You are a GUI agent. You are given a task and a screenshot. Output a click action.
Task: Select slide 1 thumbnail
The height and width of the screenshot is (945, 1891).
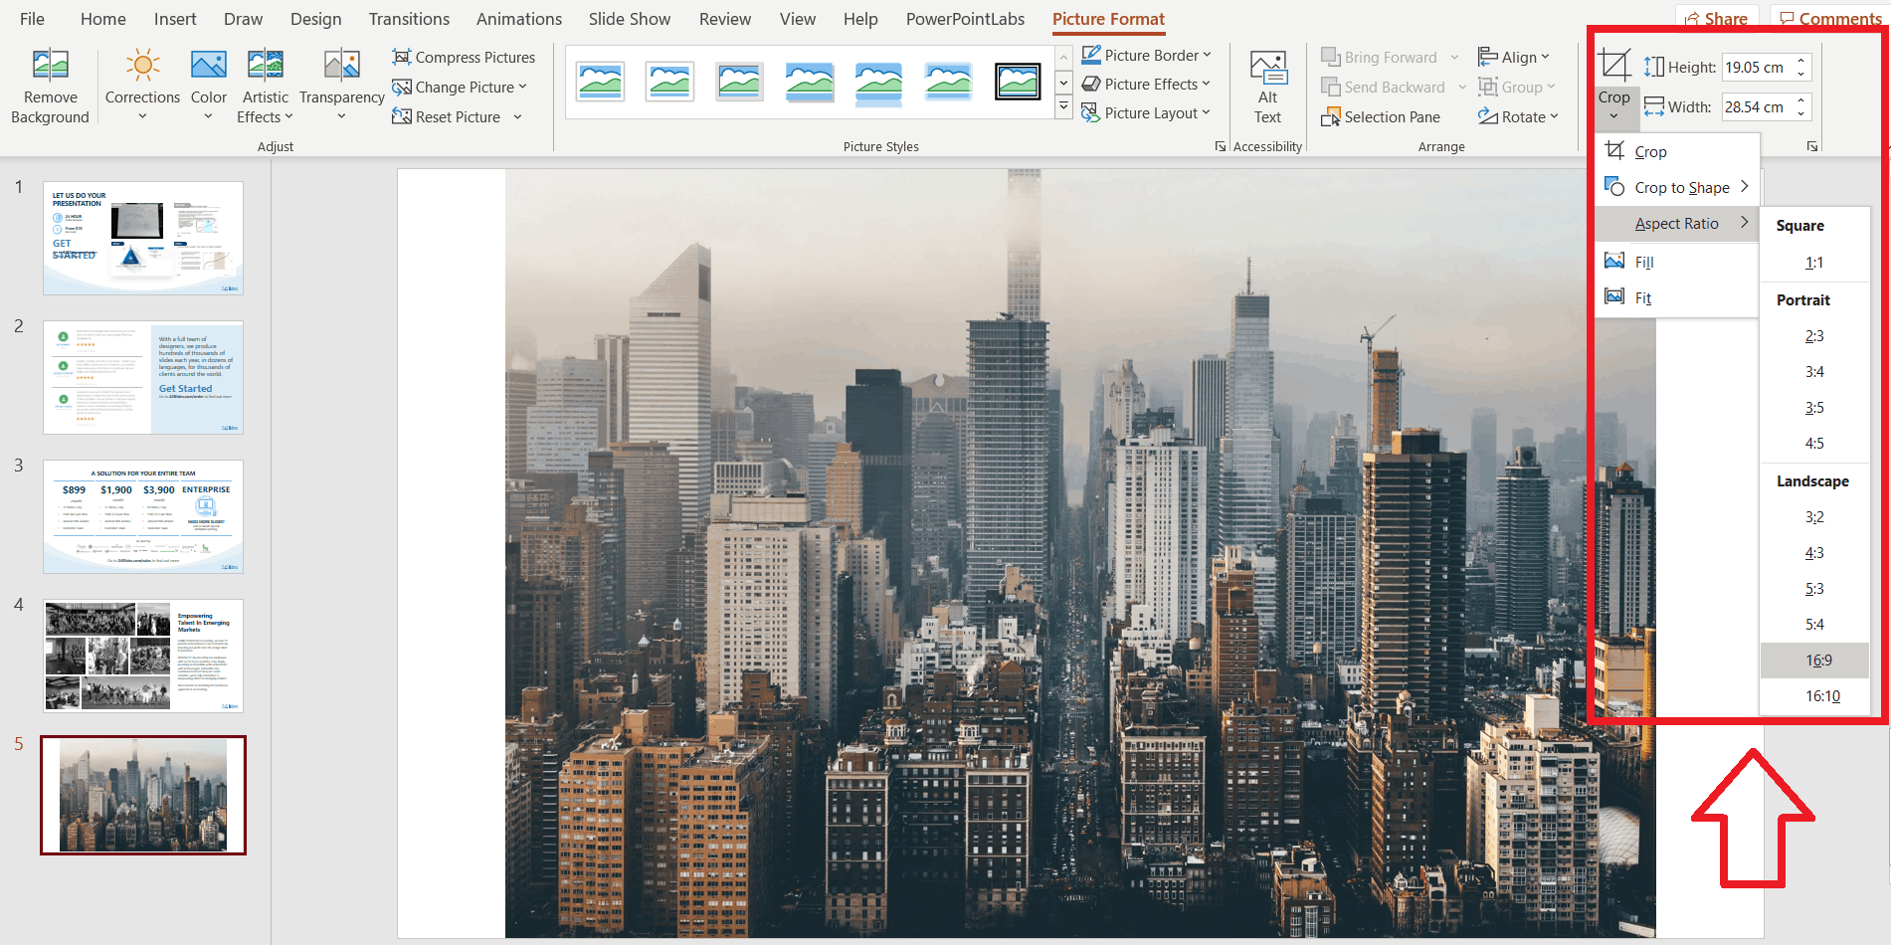click(143, 238)
